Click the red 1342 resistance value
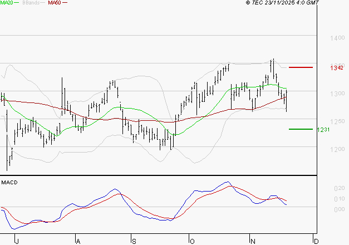Screen dimensions: 349x245 click(337, 68)
